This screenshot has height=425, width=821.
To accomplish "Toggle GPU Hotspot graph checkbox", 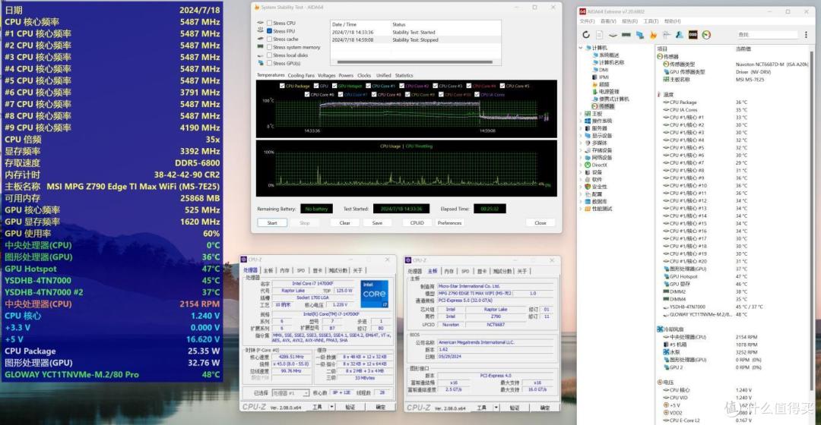I will point(334,86).
